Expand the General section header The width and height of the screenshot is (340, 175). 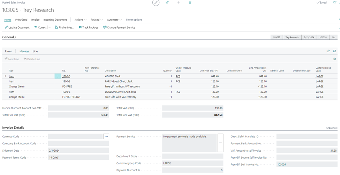[9, 37]
